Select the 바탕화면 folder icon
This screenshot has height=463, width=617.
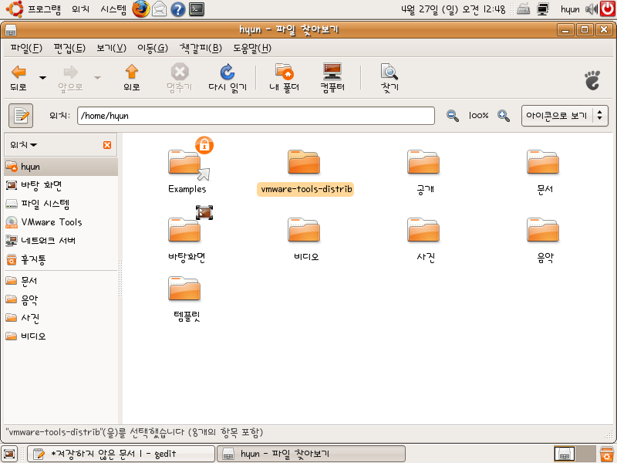click(x=185, y=229)
